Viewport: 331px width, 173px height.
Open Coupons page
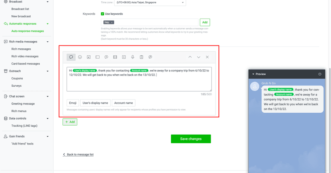(17, 78)
